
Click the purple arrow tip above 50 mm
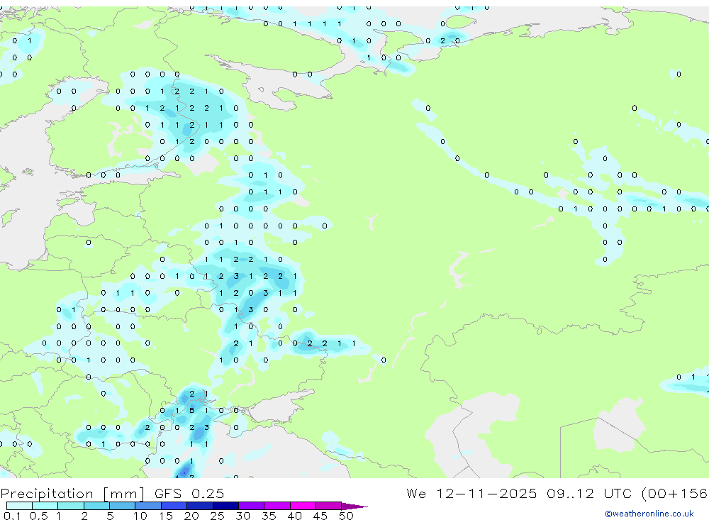(x=354, y=507)
